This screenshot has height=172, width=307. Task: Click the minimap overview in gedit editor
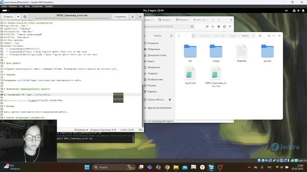[x=118, y=97]
